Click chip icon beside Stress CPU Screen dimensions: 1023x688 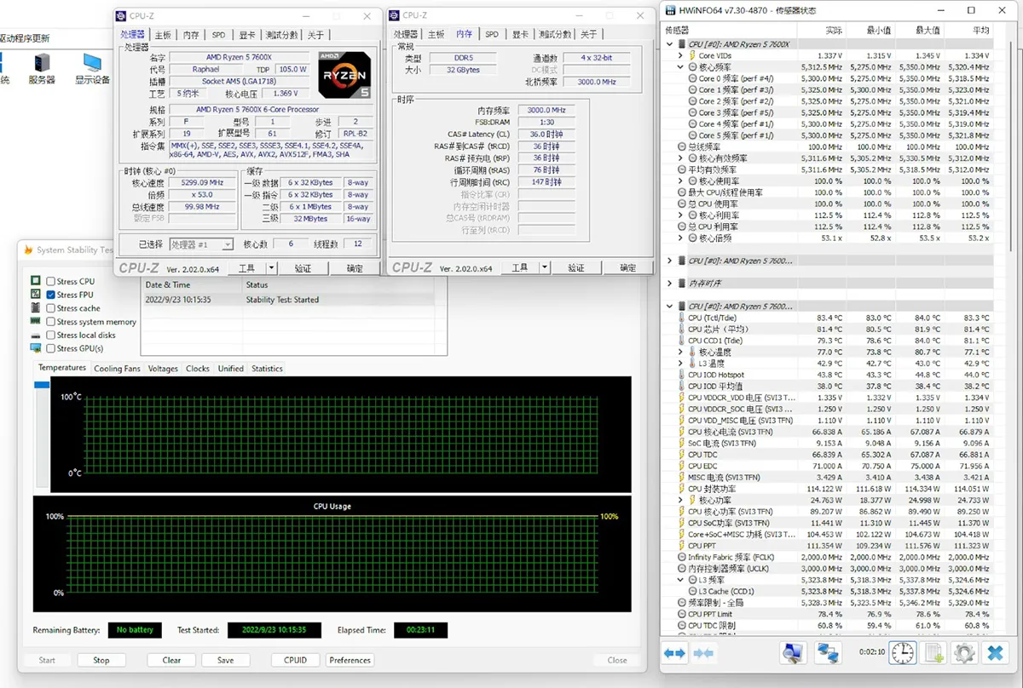coord(36,281)
